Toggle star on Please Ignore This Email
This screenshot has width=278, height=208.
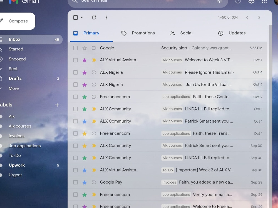pyautogui.click(x=85, y=72)
